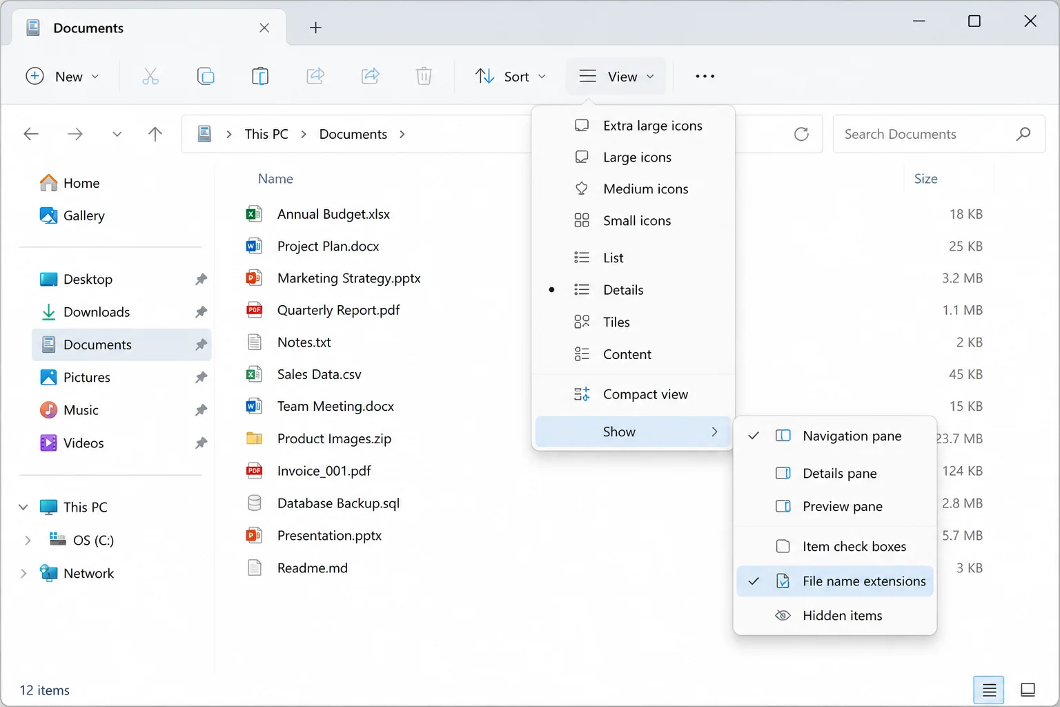This screenshot has width=1060, height=707.
Task: Select the Tiles layout option
Action: (x=633, y=322)
